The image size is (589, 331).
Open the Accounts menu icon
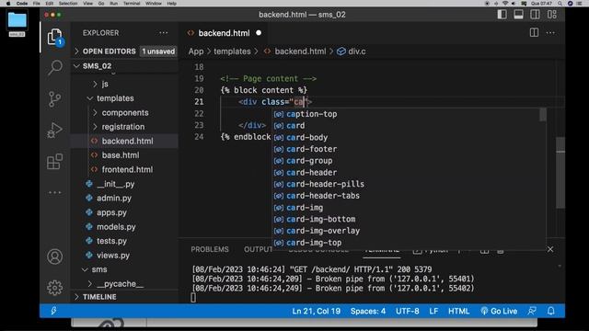55,257
